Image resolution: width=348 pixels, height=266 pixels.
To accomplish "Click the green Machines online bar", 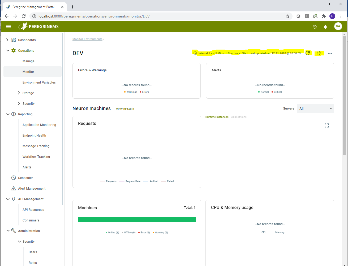I will pos(137,219).
